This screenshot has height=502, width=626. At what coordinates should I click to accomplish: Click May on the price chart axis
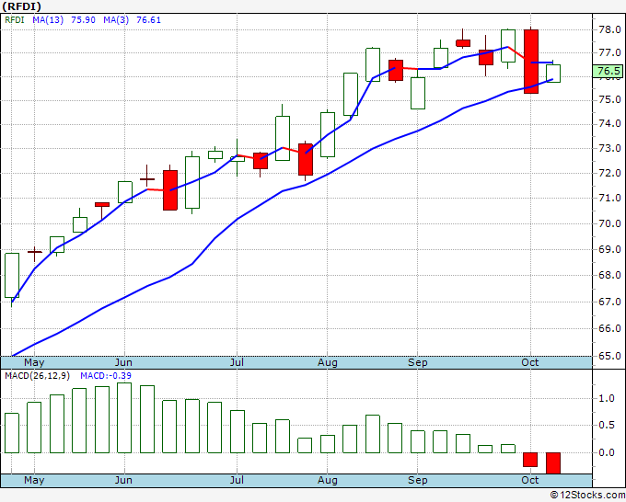[x=34, y=363]
